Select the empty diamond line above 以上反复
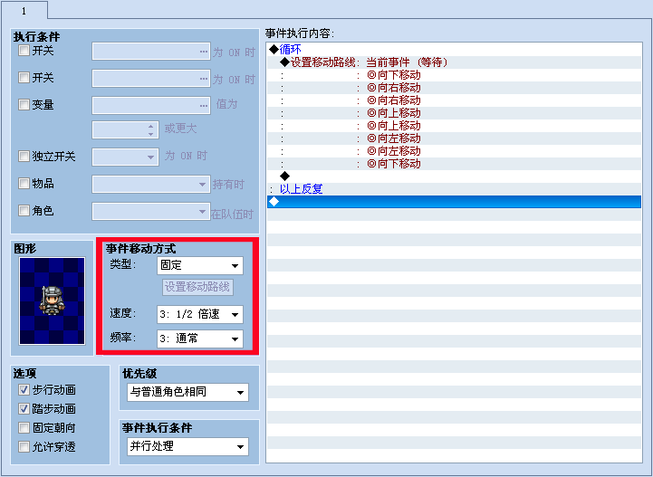The height and width of the screenshot is (477, 653). 455,176
